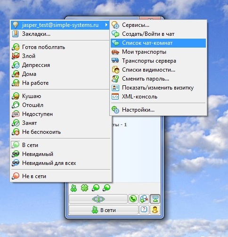Expand the jasper_test@simple-systems.ru account submenu
This screenshot has height=237, width=228.
[60, 25]
